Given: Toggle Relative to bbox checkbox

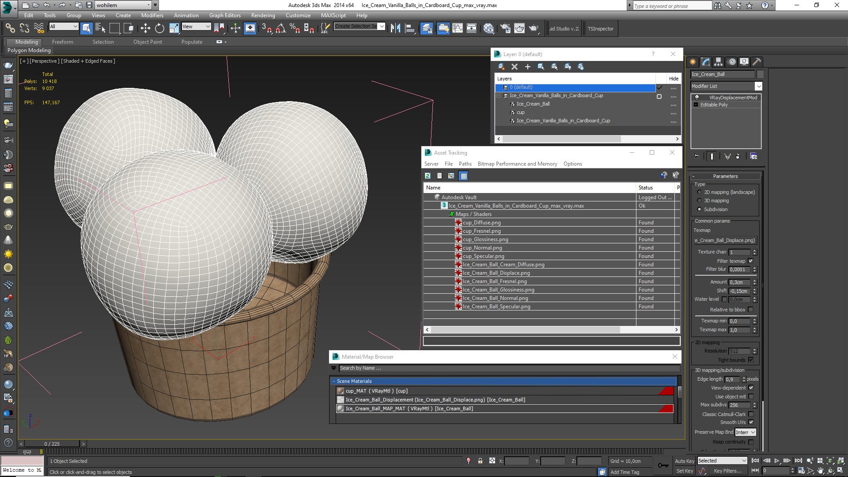Looking at the screenshot, I should coord(751,310).
